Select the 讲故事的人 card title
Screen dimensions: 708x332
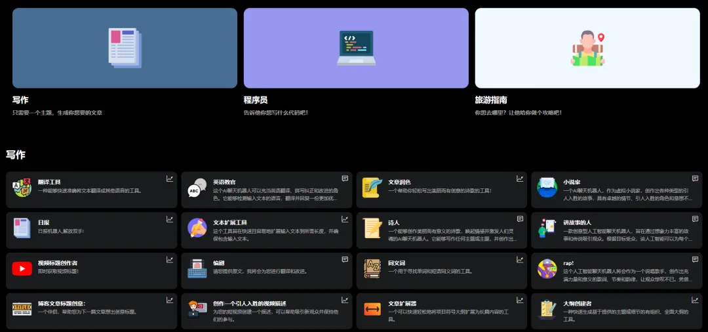[x=577, y=222]
